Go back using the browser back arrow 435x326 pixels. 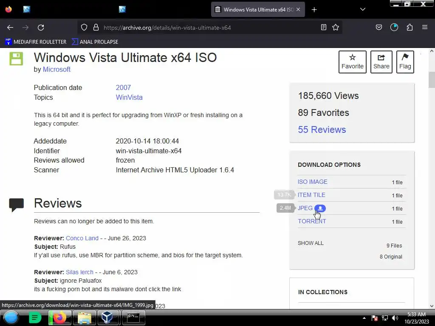click(x=10, y=28)
